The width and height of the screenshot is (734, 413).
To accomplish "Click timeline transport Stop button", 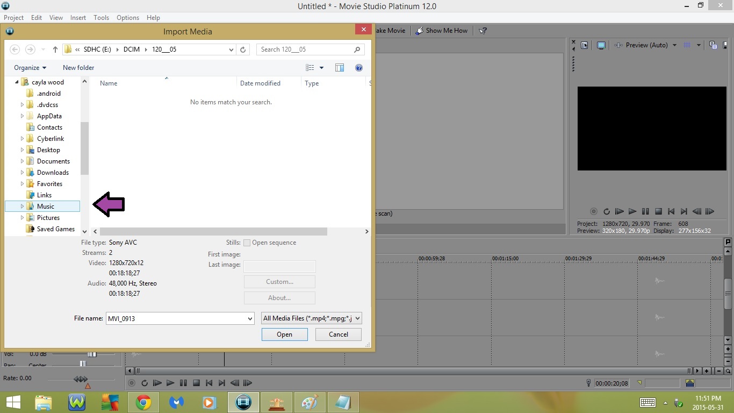I will (x=196, y=383).
